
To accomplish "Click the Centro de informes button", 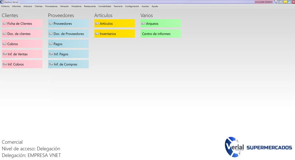I will (161, 34).
